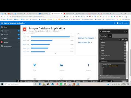Click the browser reload button
The height and width of the screenshot is (98, 131).
(7, 17)
